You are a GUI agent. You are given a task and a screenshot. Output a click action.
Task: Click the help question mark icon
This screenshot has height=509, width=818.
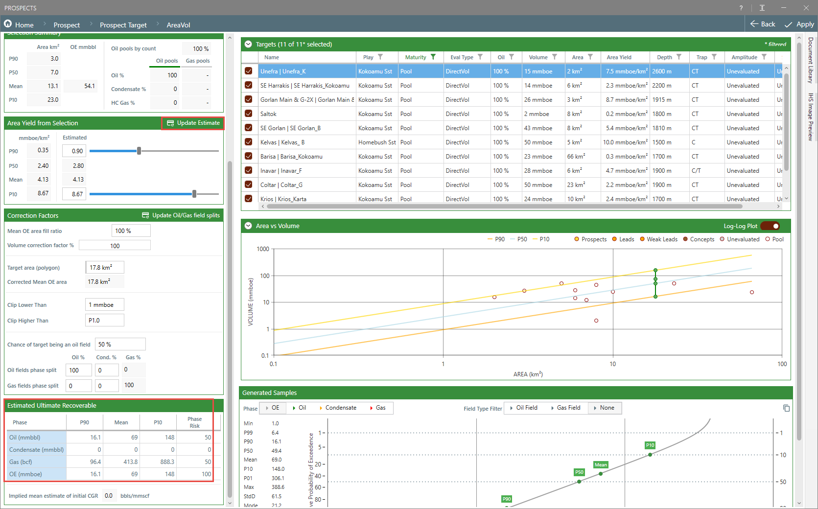point(741,8)
